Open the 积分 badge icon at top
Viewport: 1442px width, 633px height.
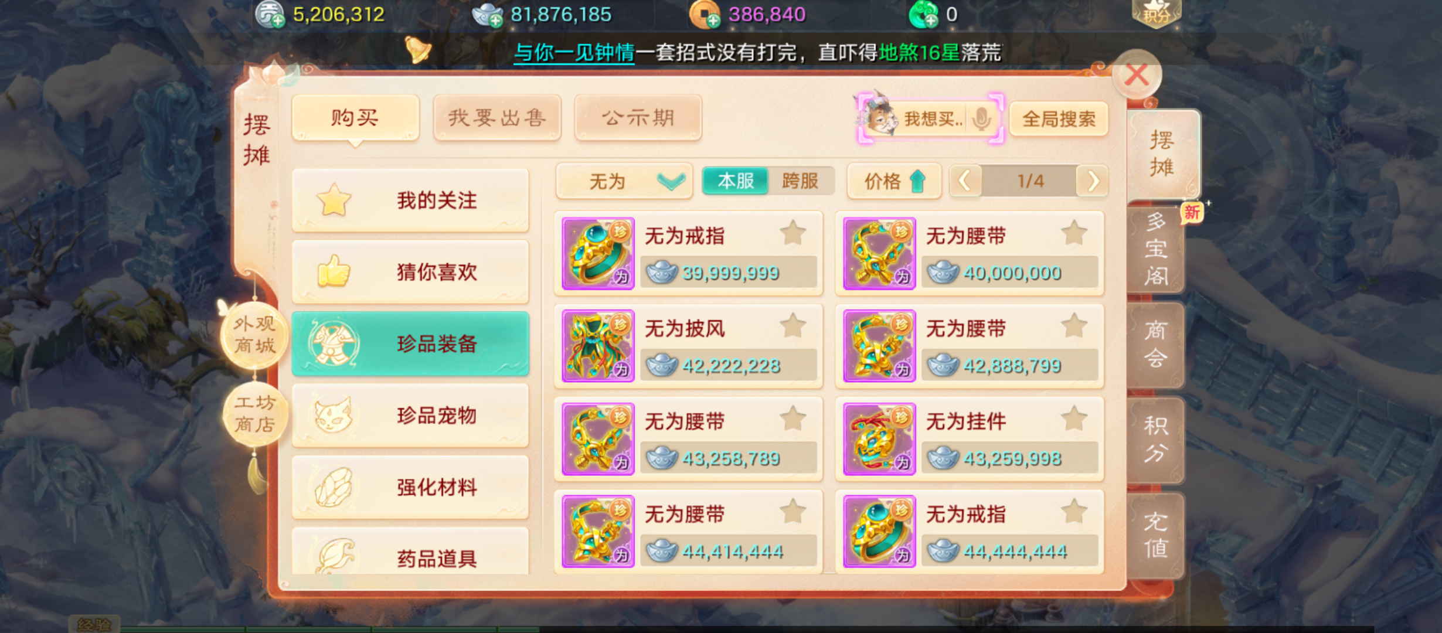click(1156, 13)
